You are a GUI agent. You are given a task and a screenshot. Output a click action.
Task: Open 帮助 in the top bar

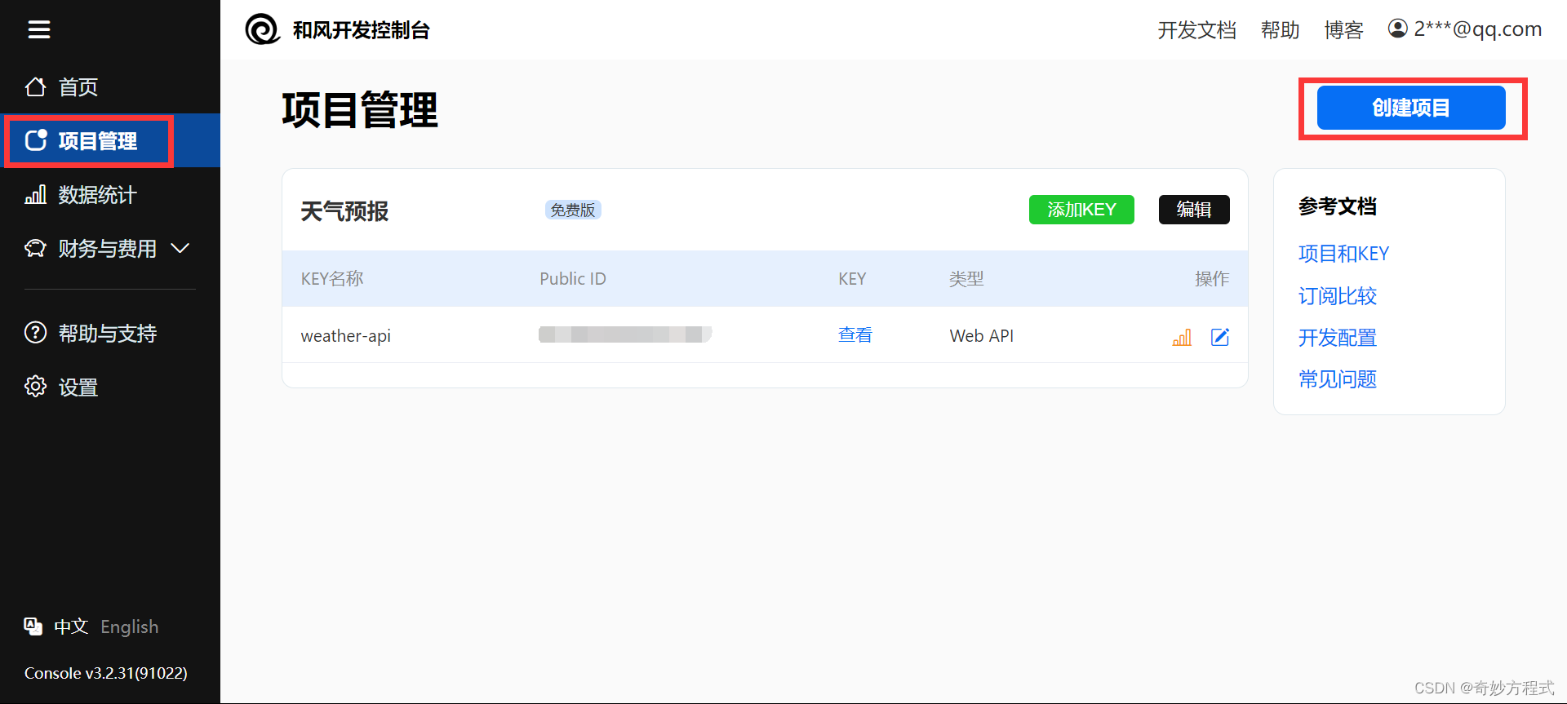pos(1280,30)
